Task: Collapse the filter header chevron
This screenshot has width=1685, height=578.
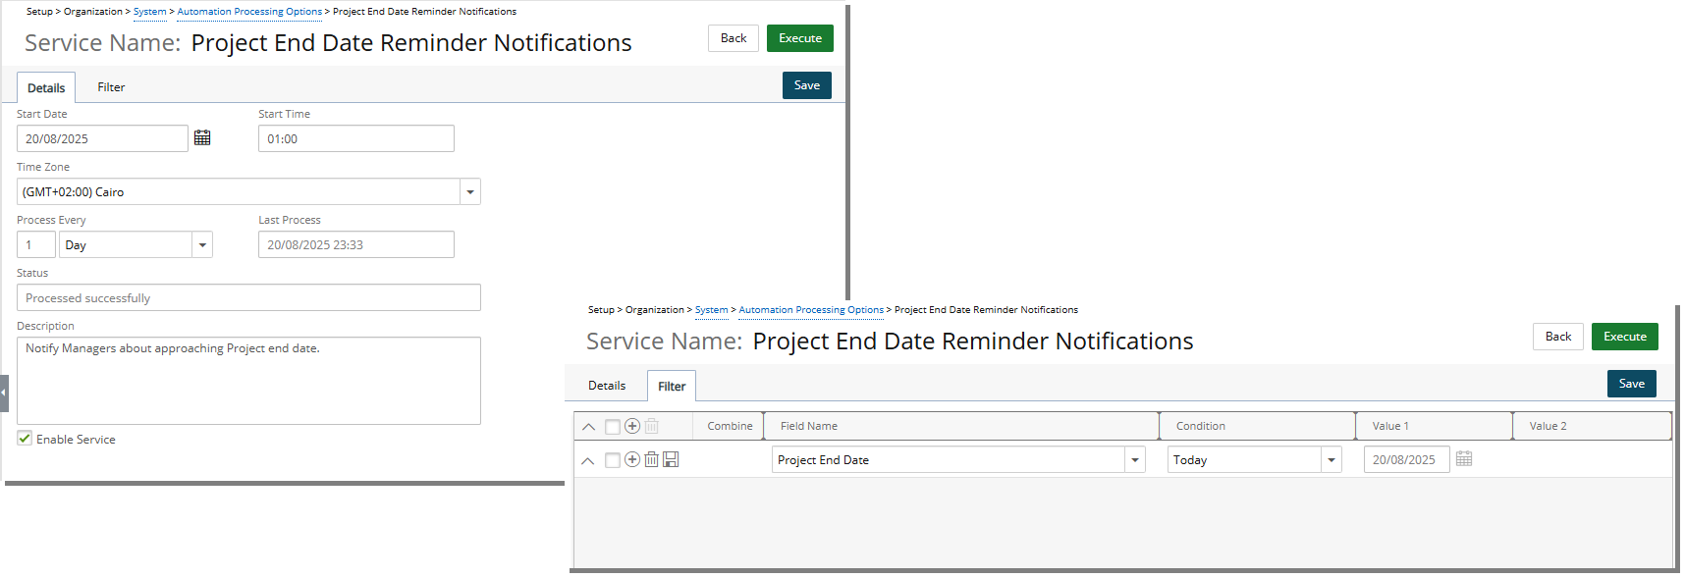Action: pos(588,427)
